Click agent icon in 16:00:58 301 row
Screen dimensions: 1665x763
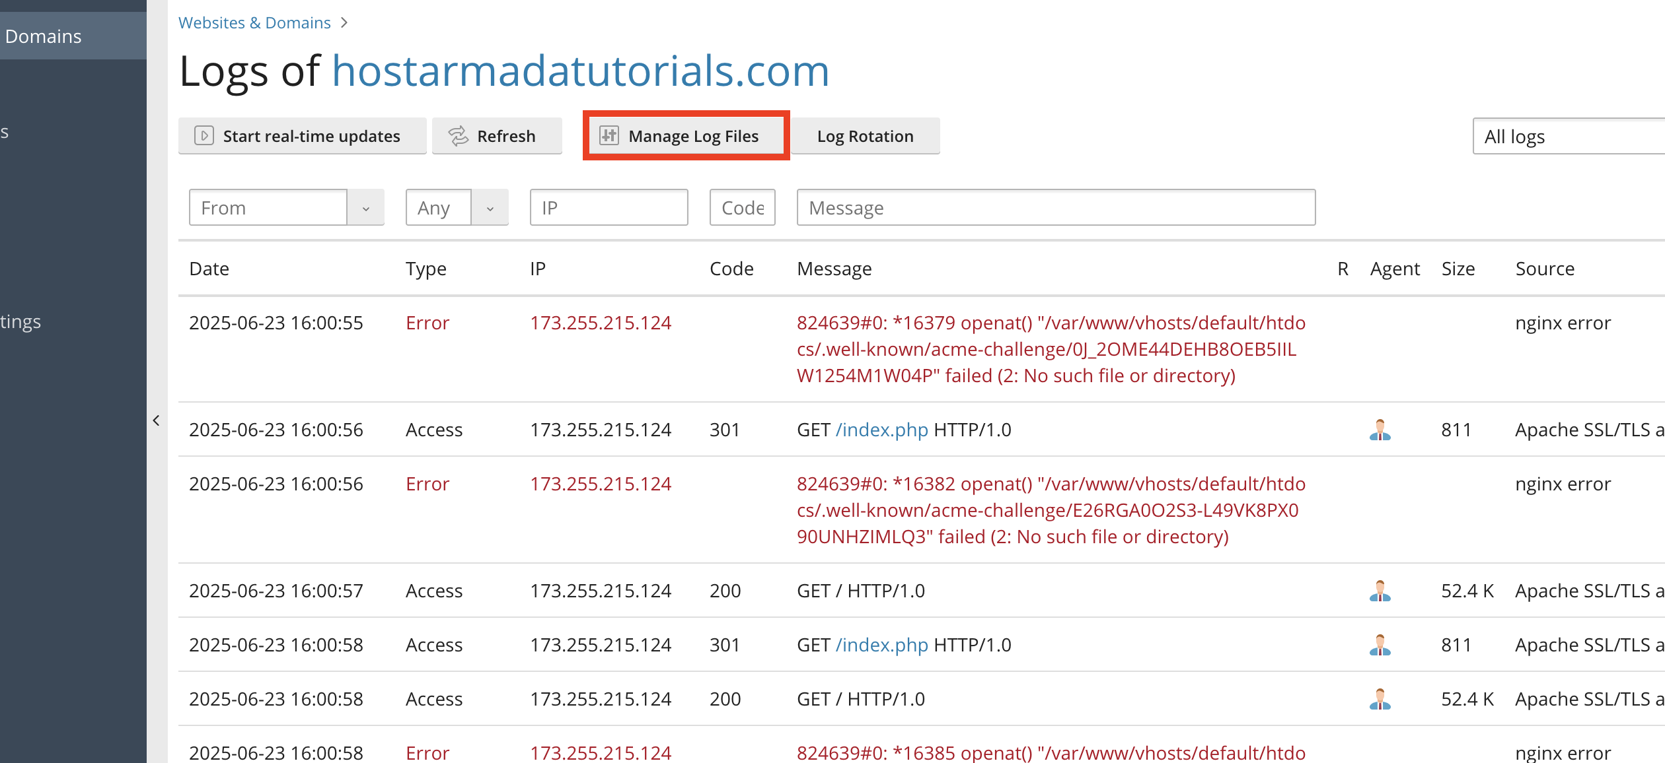1380,645
